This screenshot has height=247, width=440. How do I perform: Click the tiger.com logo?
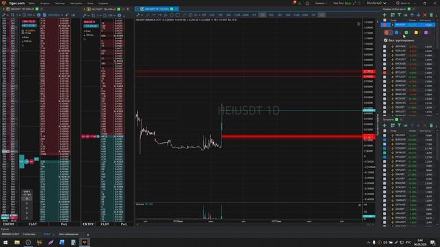(x=14, y=3)
